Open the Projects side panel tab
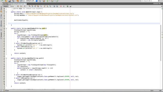 [1, 9]
